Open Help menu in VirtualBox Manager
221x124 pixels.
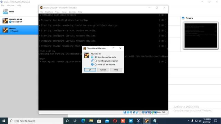pyautogui.click(x=19, y=6)
